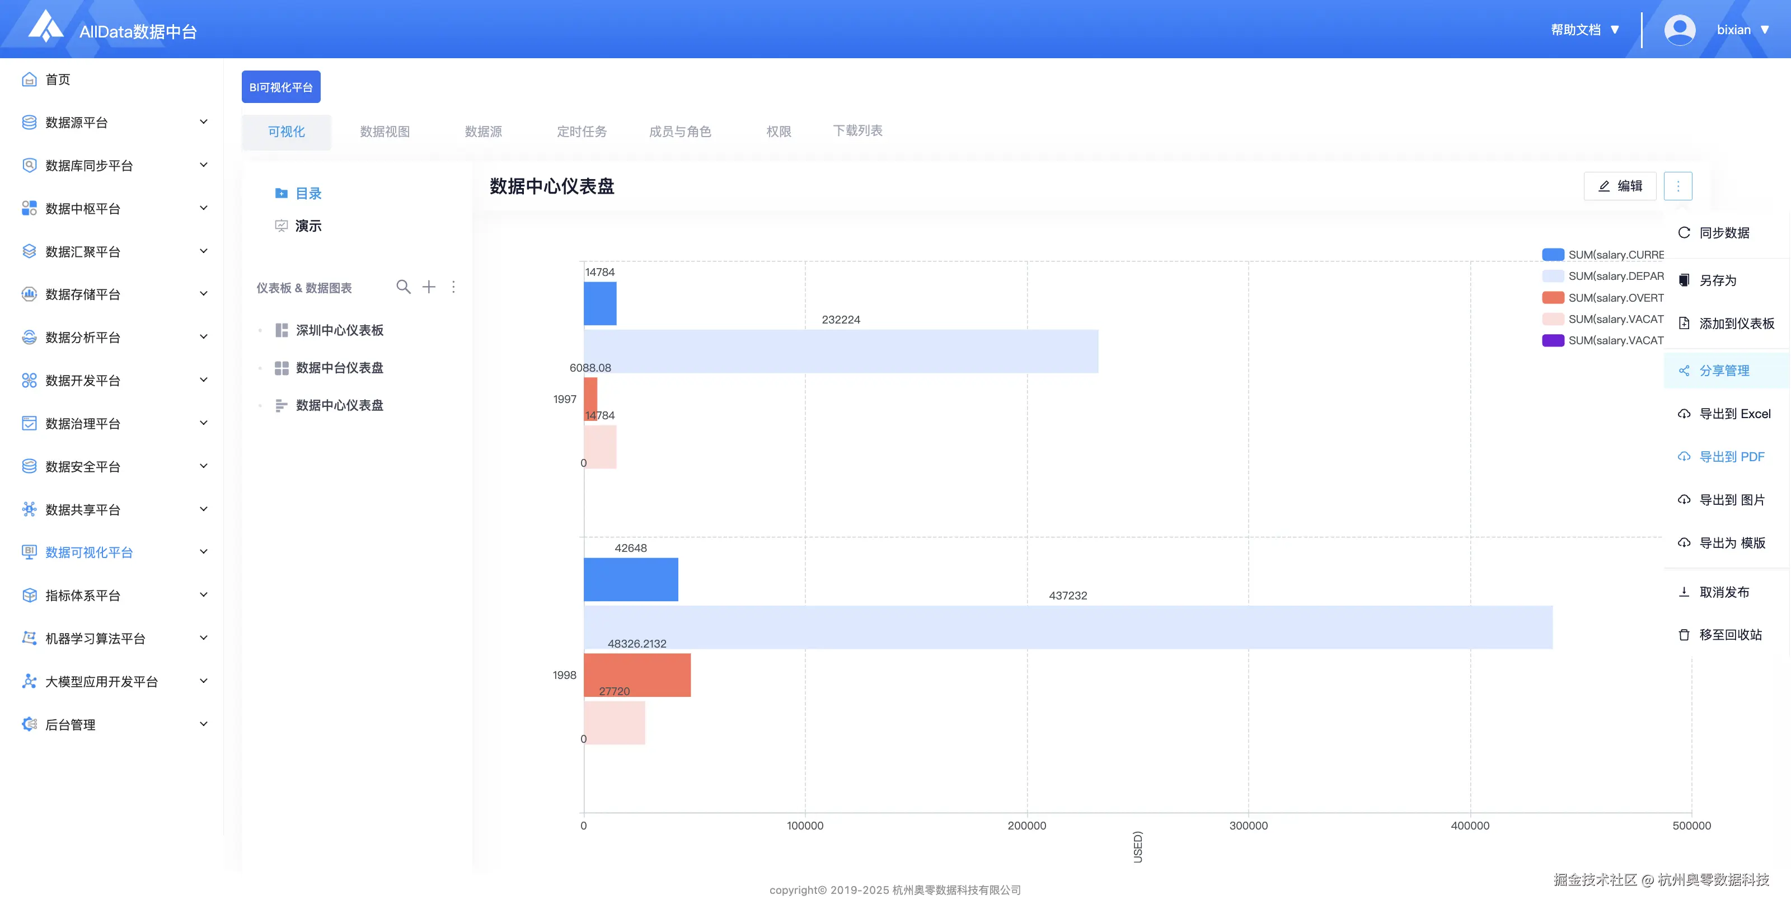
Task: Click the 演示 presentation icon
Action: 281,226
